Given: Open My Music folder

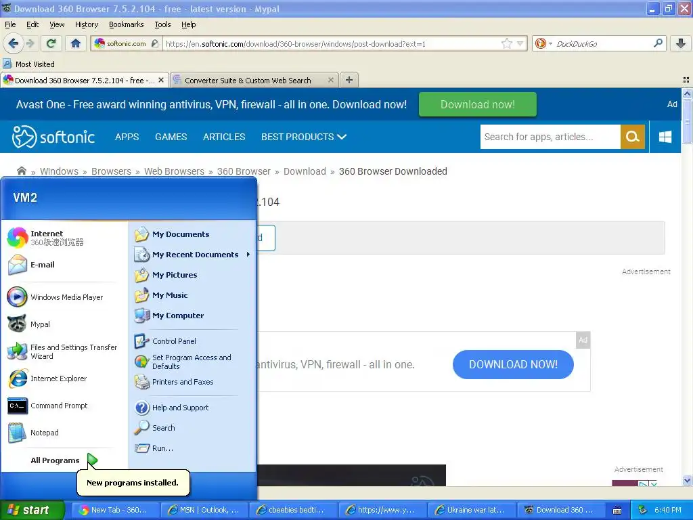Looking at the screenshot, I should click(193, 295).
